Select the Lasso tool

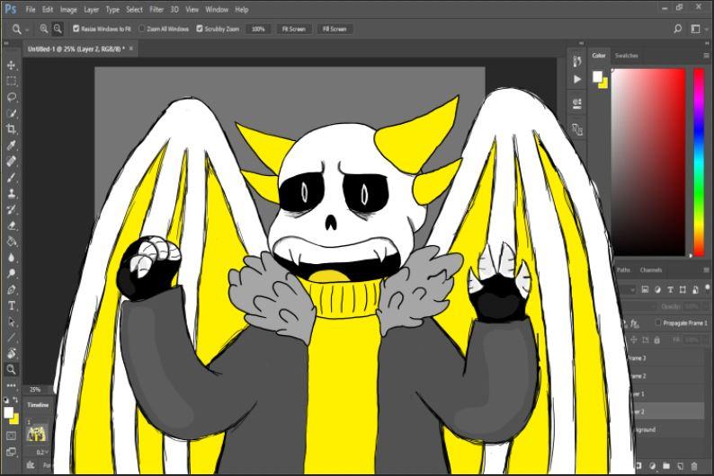click(12, 97)
